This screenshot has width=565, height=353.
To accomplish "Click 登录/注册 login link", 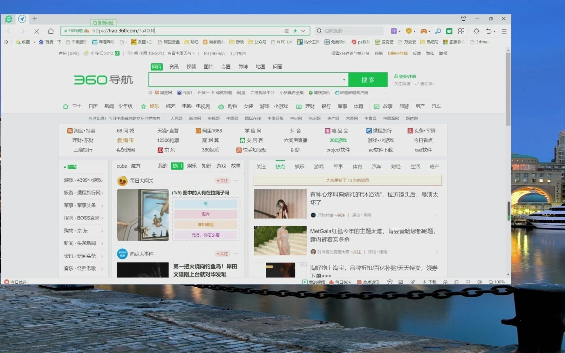I will [x=405, y=76].
